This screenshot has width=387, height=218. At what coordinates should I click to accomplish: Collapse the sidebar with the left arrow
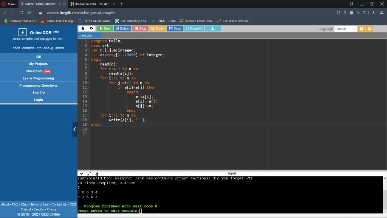[x=74, y=129]
